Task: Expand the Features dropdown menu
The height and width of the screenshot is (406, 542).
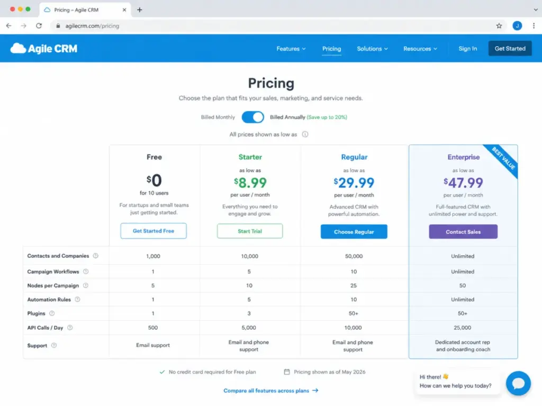Action: (291, 49)
